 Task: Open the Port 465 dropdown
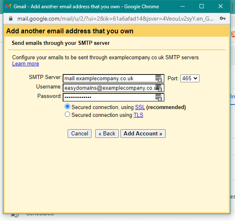[x=190, y=79]
